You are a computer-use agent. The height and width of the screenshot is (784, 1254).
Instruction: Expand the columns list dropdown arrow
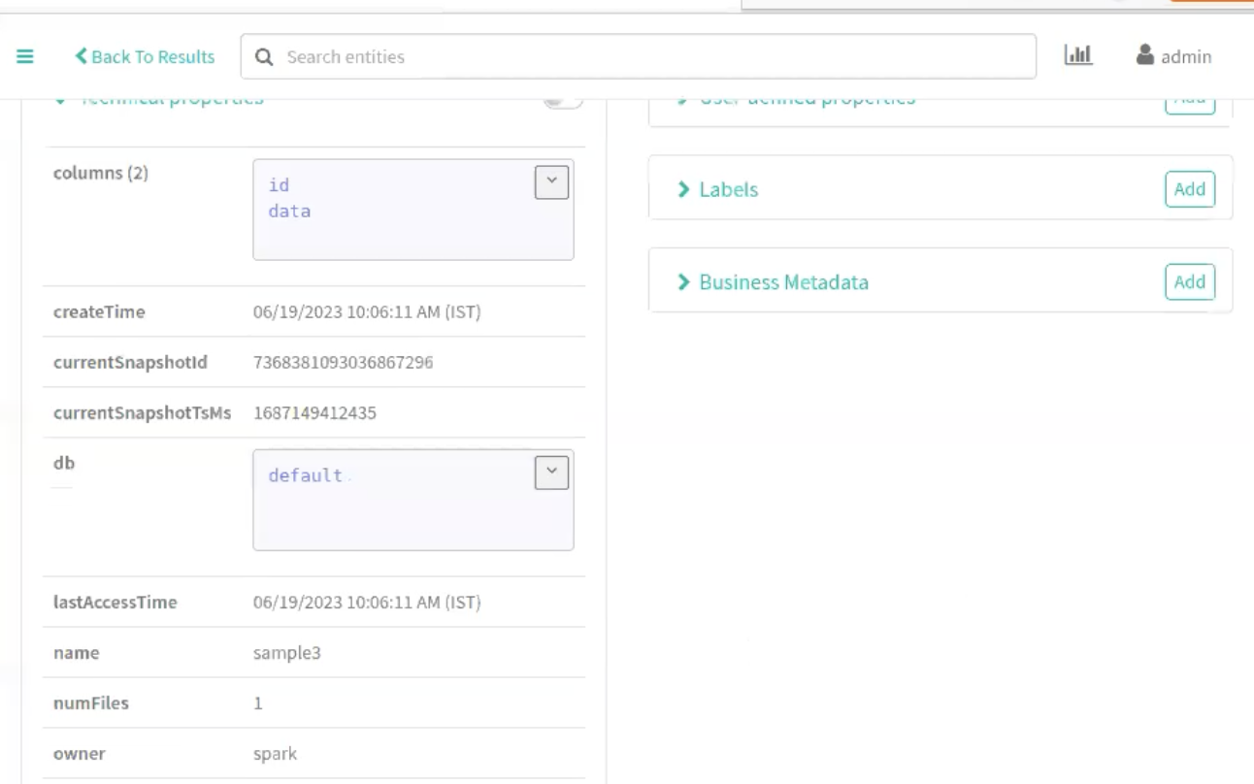tap(551, 181)
